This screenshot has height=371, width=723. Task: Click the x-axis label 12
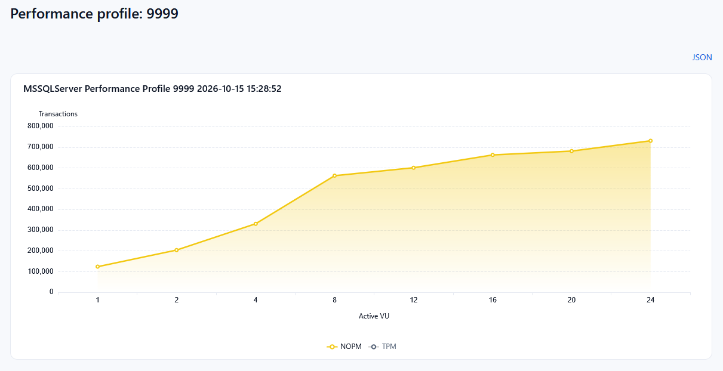pyautogui.click(x=413, y=300)
